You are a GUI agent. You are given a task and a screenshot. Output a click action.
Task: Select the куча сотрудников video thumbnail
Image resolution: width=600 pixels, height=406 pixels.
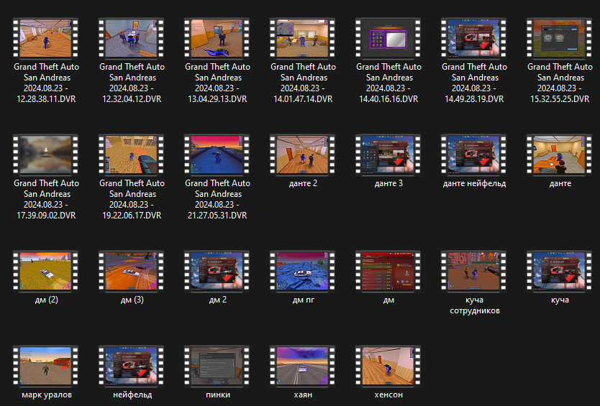tap(474, 272)
